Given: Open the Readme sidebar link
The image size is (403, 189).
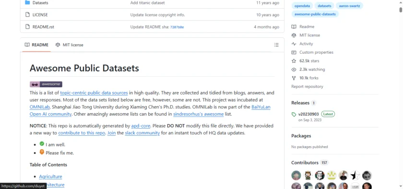Looking at the screenshot, I should (307, 26).
